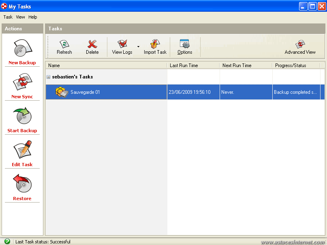Select the Sauvegarde 01 task name

[x=85, y=92]
